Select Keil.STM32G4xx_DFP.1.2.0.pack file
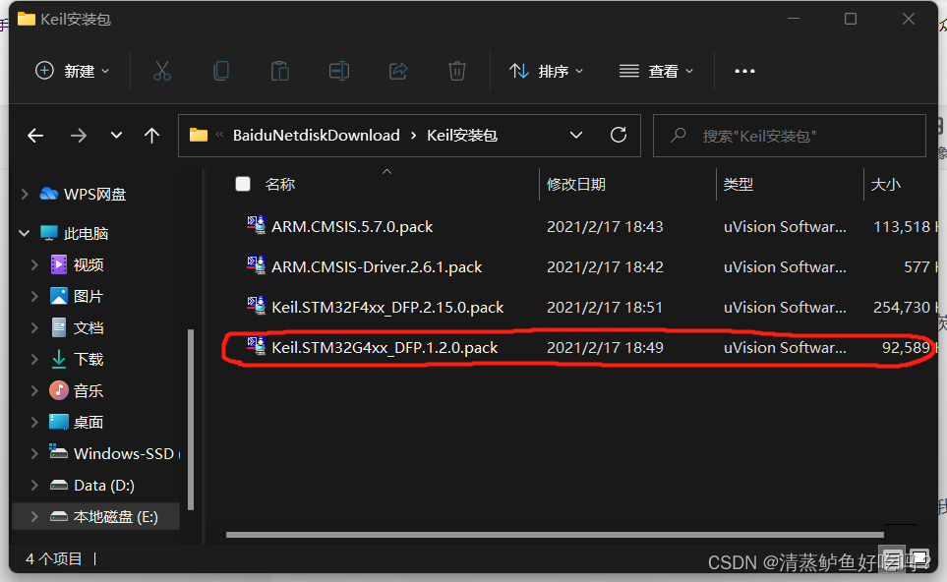Viewport: 947px width, 582px height. 385,348
